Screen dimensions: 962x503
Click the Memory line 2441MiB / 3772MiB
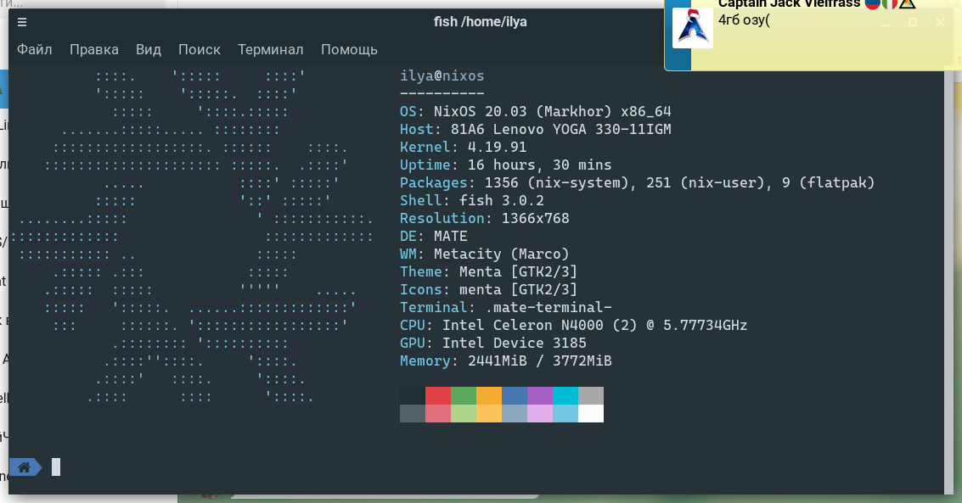(506, 360)
